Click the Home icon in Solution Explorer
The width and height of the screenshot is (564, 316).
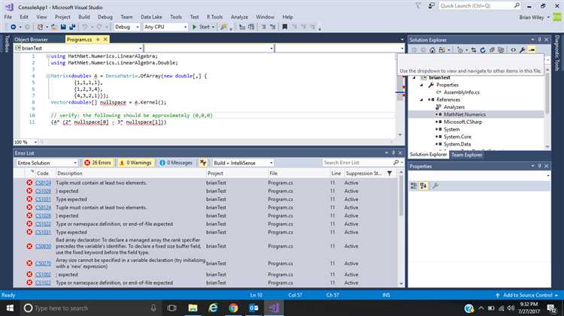point(432,50)
